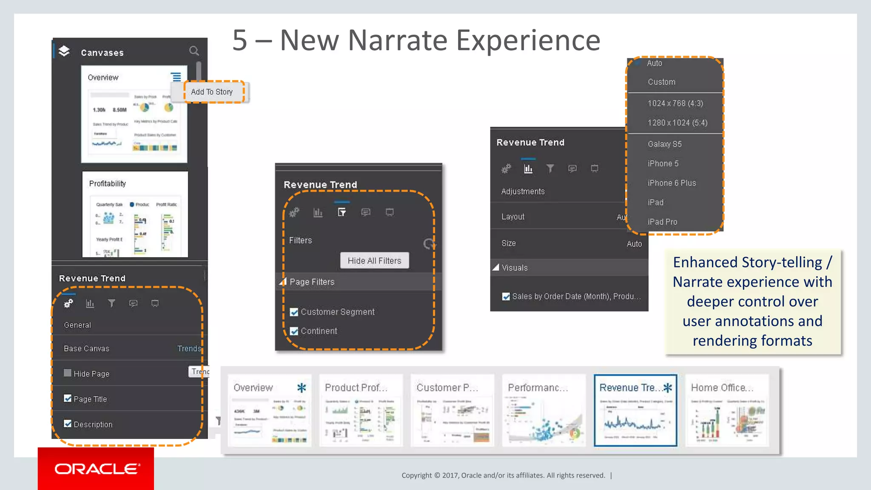The width and height of the screenshot is (871, 490).
Task: Click asterisk on Revenue Trend story page
Action: point(668,387)
